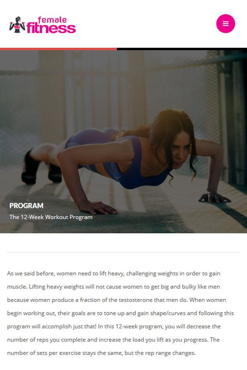Click the woman with dumbbells logo icon
This screenshot has height=370, width=247.
point(17,25)
